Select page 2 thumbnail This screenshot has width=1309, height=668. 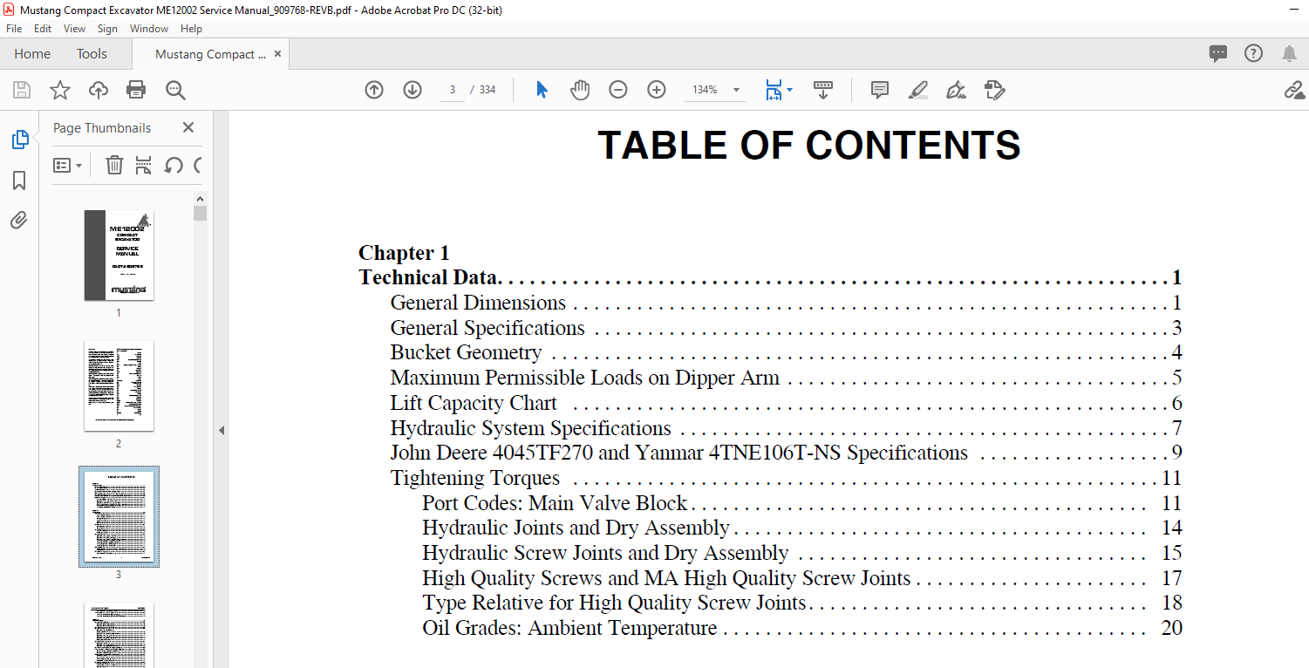tap(119, 385)
